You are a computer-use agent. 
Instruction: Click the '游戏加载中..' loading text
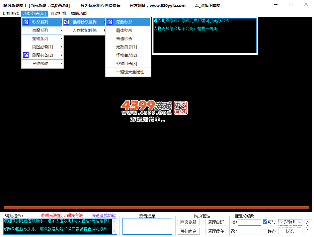148,120
